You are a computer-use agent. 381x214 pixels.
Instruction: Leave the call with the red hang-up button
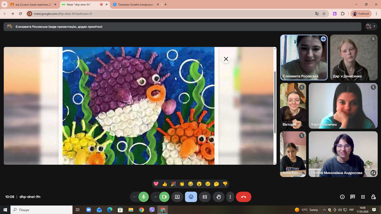243,197
